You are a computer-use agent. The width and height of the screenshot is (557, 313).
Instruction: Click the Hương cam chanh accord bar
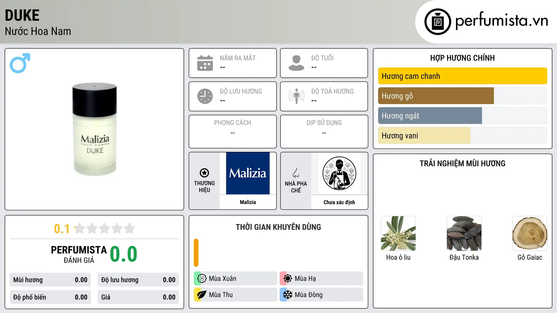pos(462,76)
